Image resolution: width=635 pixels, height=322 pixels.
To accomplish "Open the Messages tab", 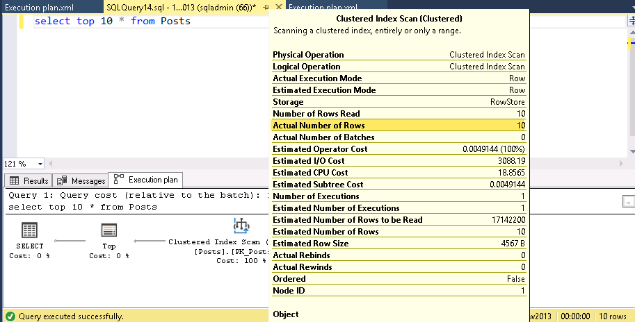I will point(81,180).
